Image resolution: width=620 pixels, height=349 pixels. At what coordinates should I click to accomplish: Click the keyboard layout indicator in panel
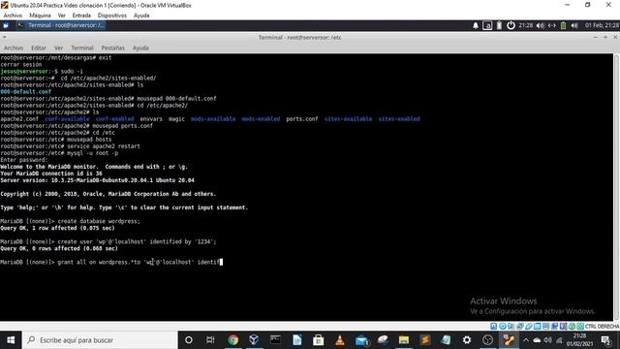pyautogui.click(x=487, y=25)
